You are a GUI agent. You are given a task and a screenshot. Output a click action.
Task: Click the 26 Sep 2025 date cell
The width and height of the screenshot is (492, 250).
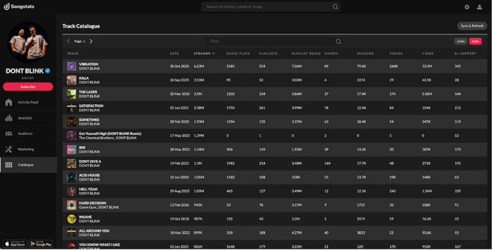pyautogui.click(x=180, y=80)
